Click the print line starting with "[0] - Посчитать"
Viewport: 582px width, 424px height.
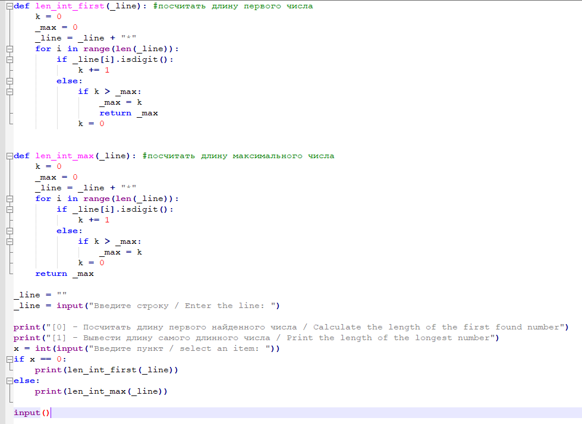point(291,327)
